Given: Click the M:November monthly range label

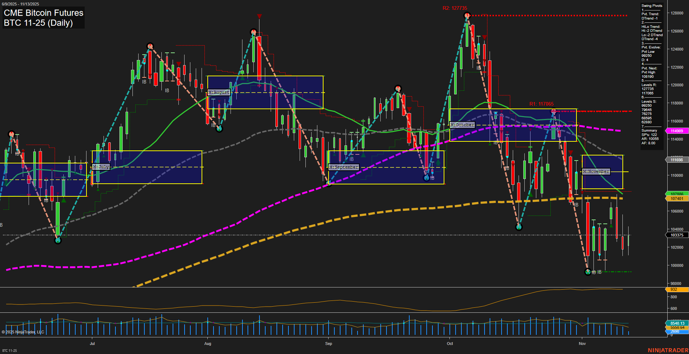Looking at the screenshot, I should (x=596, y=171).
